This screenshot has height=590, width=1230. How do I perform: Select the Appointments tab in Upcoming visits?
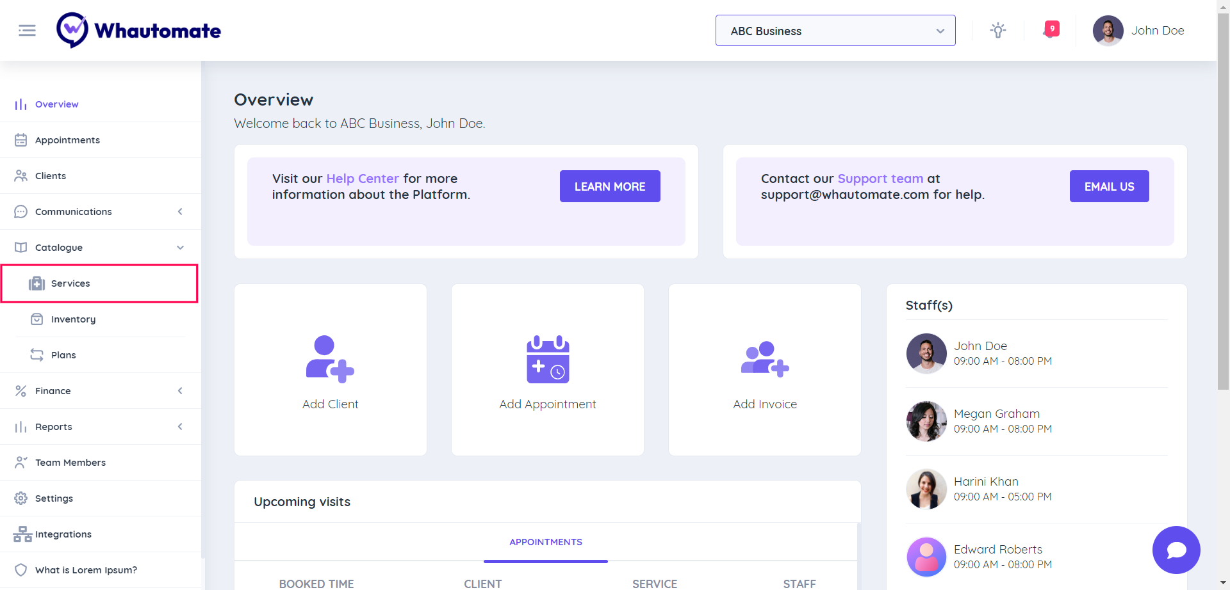[x=546, y=542]
